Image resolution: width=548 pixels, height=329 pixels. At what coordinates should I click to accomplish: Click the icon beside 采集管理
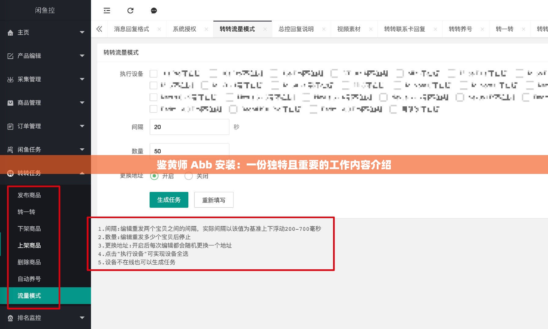(x=10, y=80)
